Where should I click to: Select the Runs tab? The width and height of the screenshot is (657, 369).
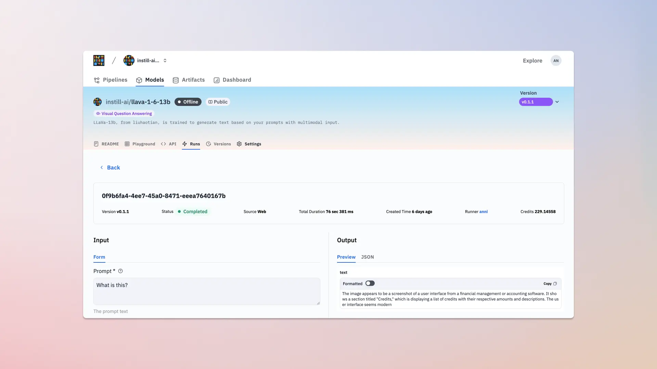[191, 144]
